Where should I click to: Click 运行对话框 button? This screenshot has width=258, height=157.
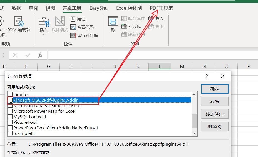click(84, 35)
